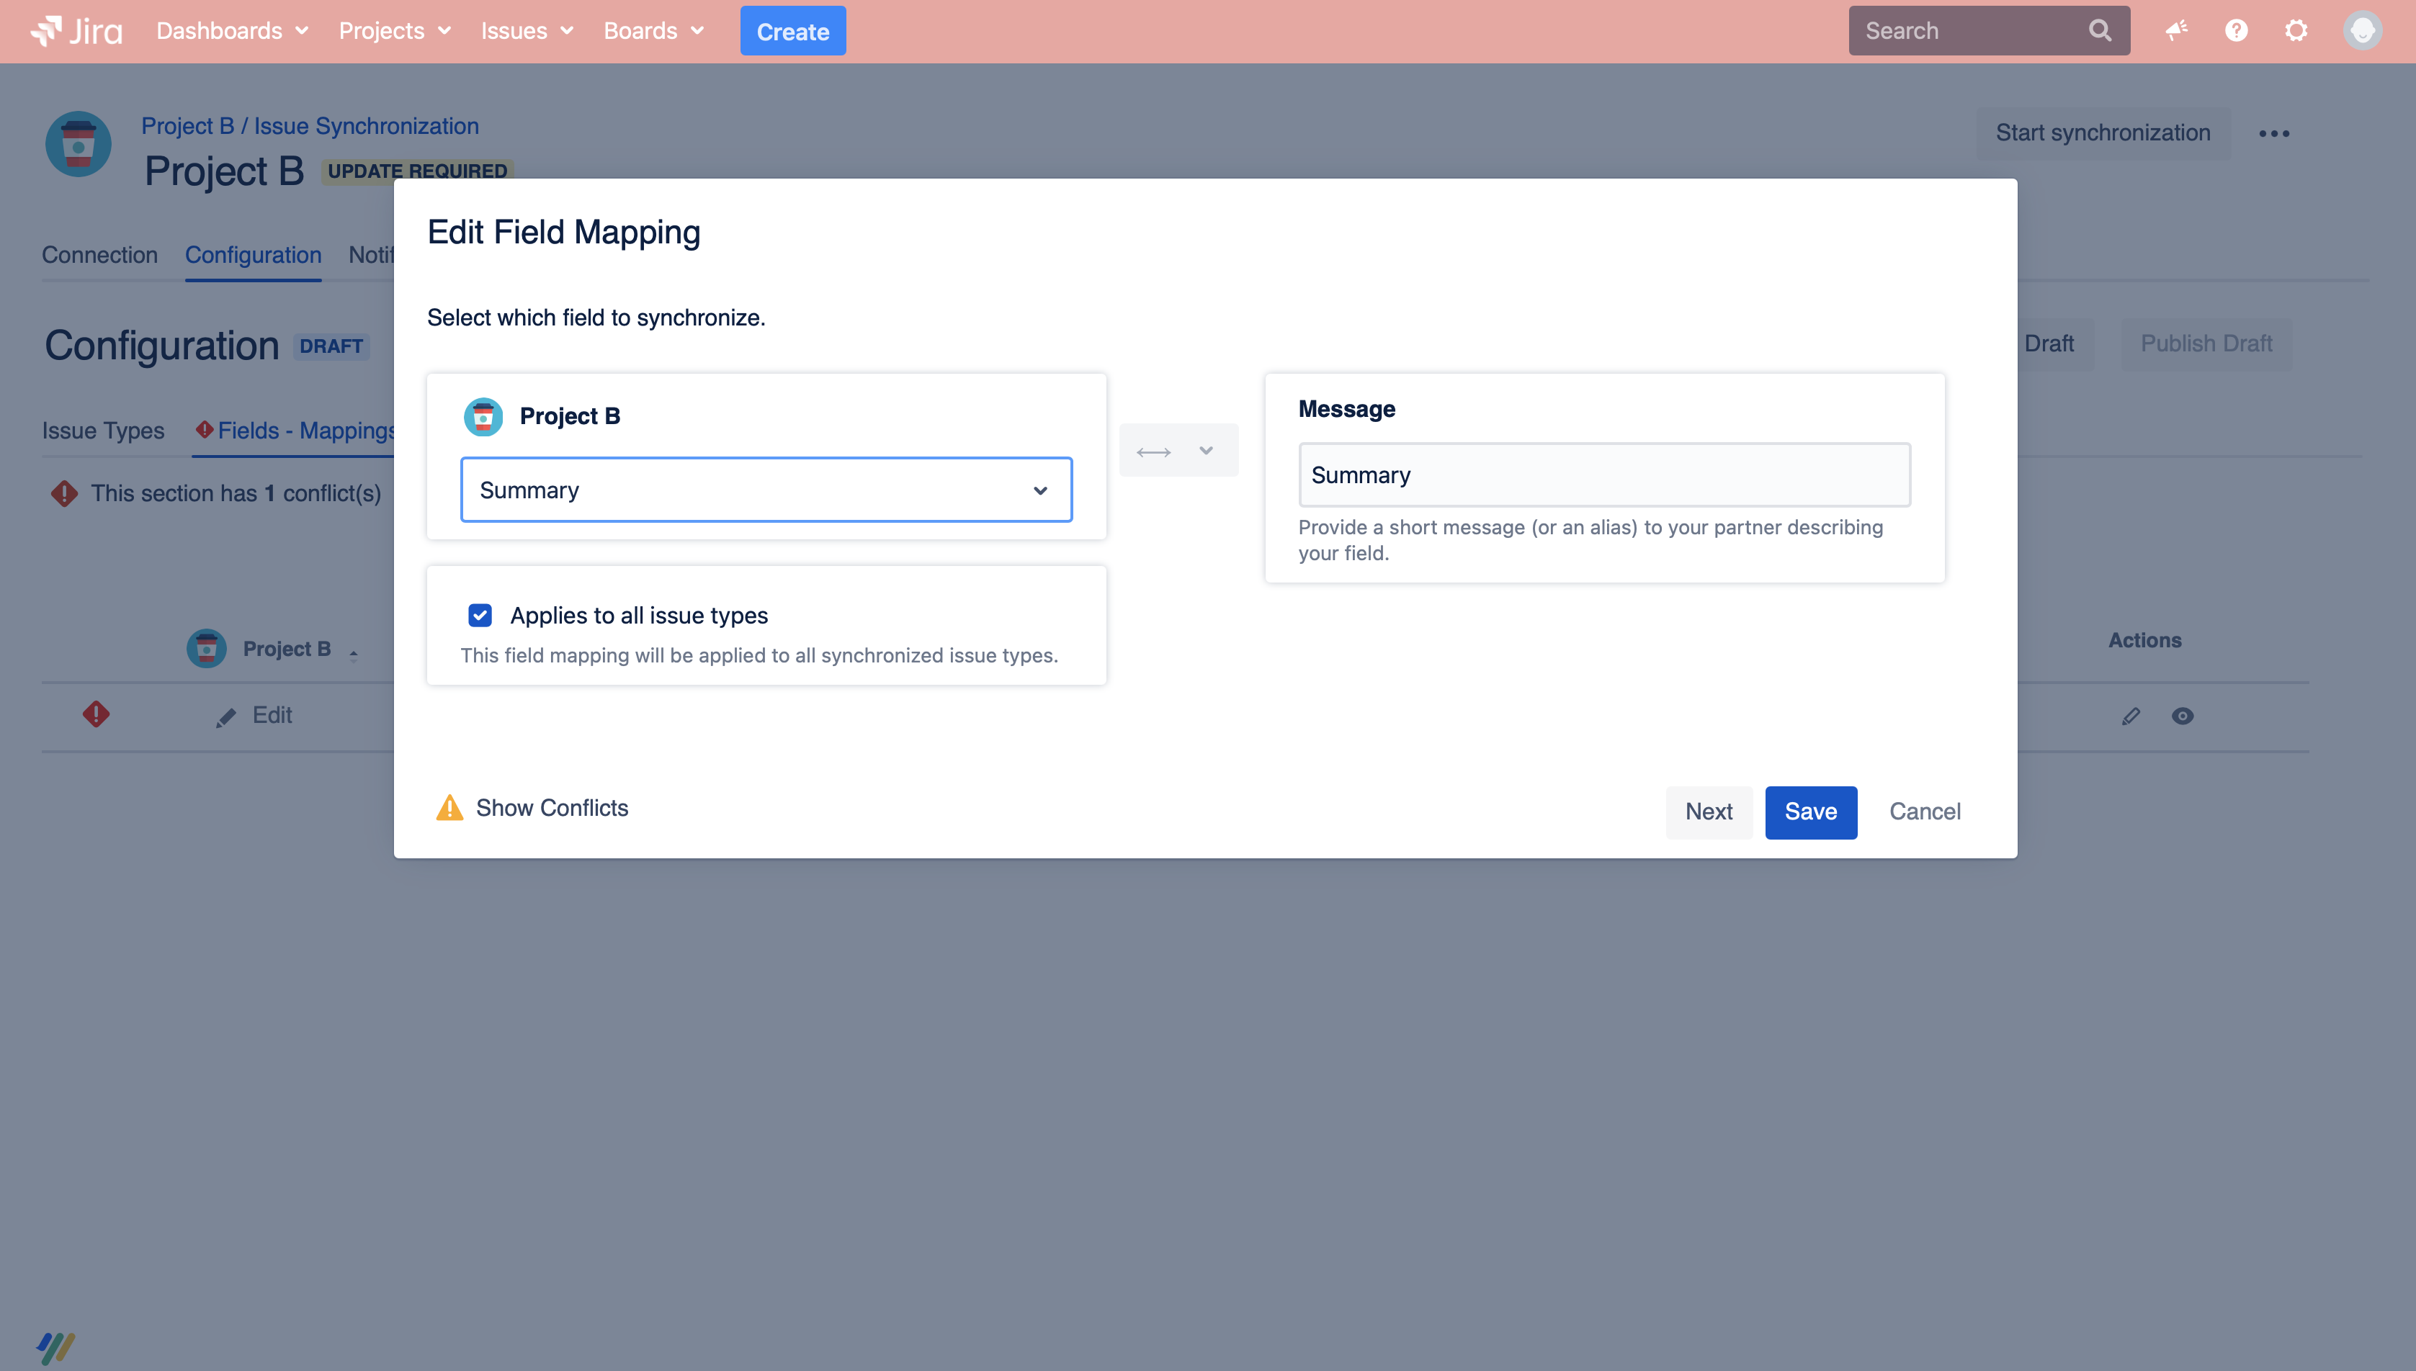The width and height of the screenshot is (2416, 1371).
Task: Open the help question mark icon
Action: tap(2236, 30)
